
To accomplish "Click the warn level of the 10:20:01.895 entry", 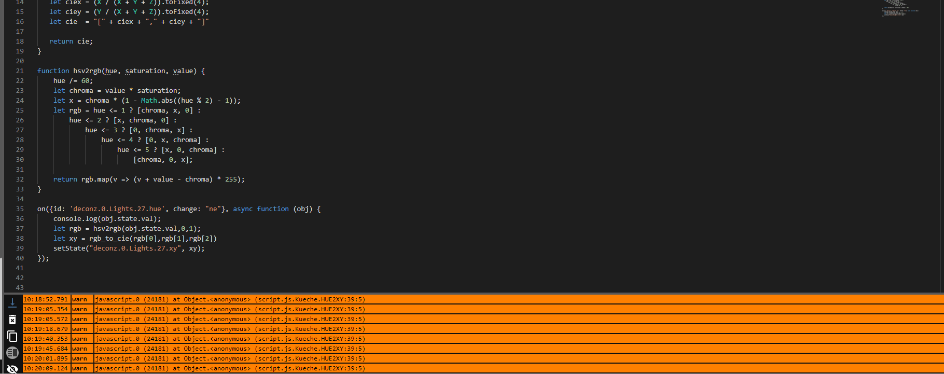I will point(80,358).
